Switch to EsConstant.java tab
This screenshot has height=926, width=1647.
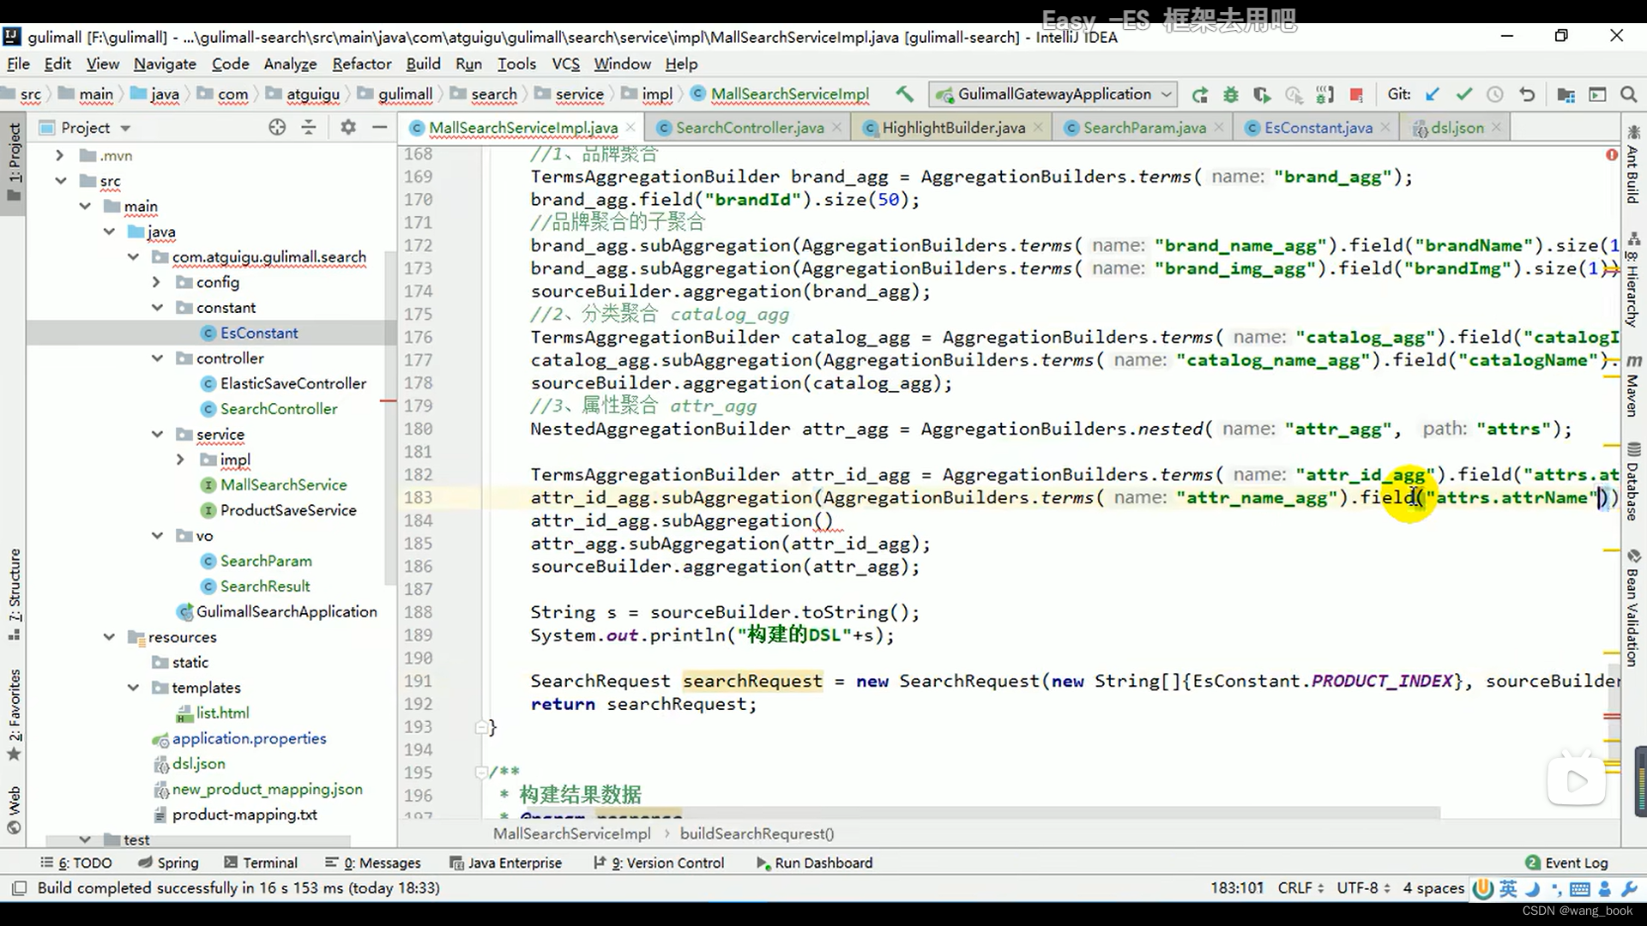(x=1318, y=128)
